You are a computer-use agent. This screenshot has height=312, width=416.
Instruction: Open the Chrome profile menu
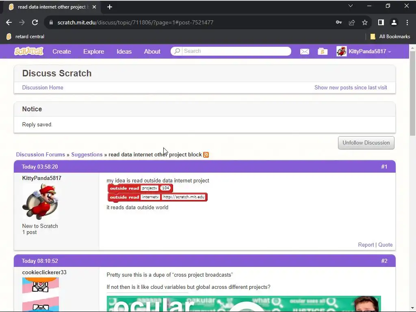(x=394, y=23)
